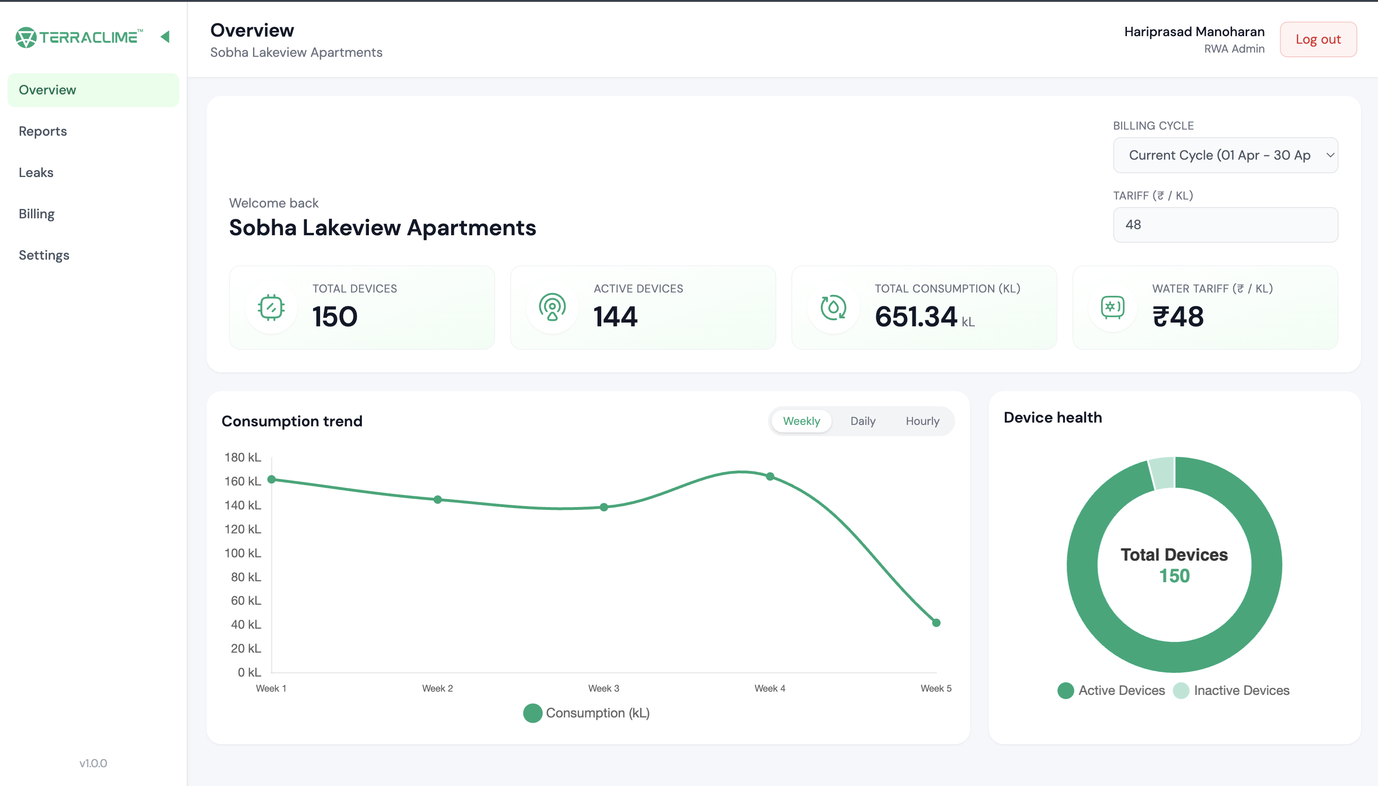Click the Active Devices value 144

pyautogui.click(x=615, y=316)
